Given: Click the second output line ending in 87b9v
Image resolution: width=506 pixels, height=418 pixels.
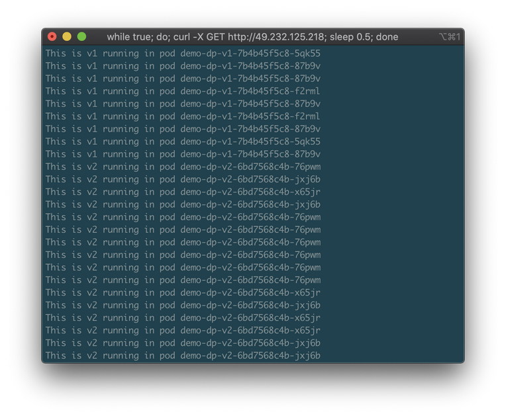Looking at the screenshot, I should click(x=182, y=78).
